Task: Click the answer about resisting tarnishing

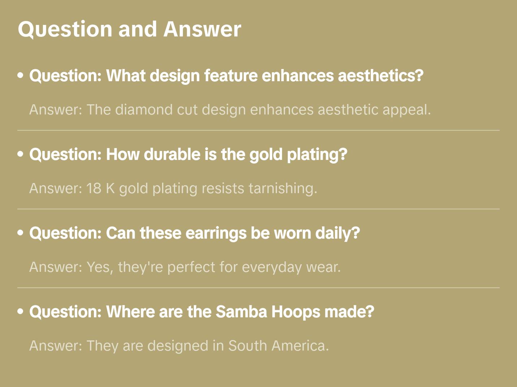Action: coord(173,188)
